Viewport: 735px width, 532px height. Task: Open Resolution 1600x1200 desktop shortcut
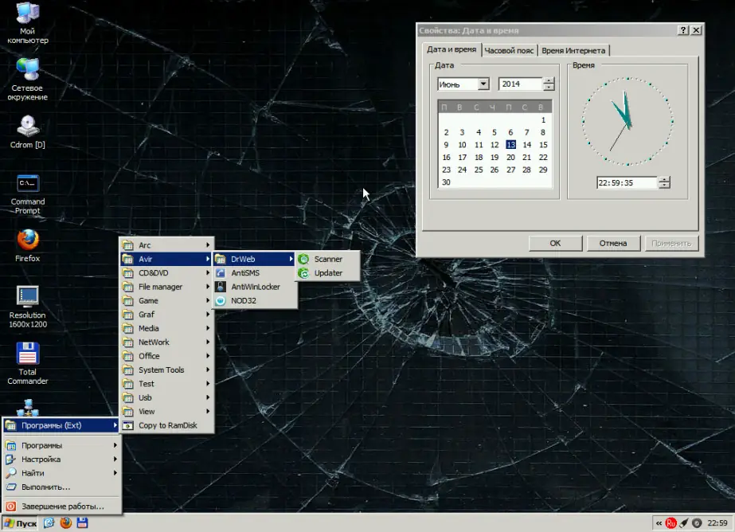point(27,307)
